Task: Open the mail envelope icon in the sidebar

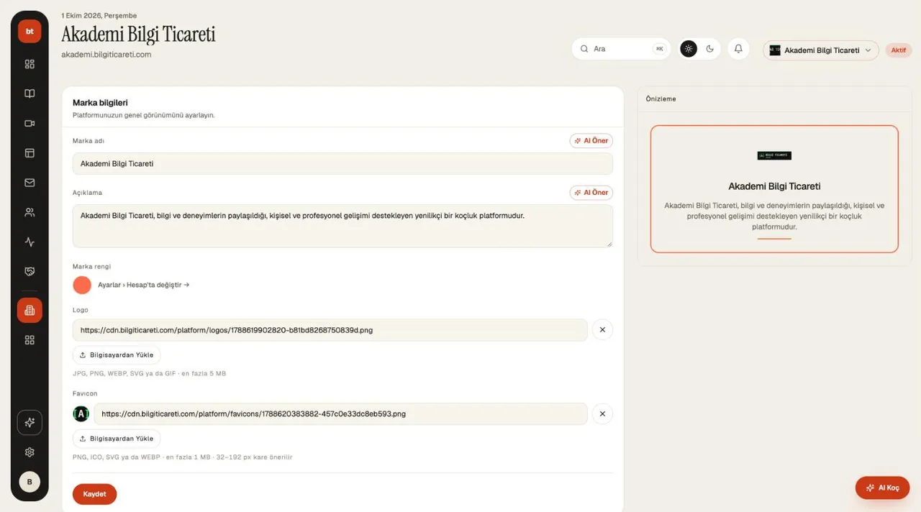Action: point(30,183)
